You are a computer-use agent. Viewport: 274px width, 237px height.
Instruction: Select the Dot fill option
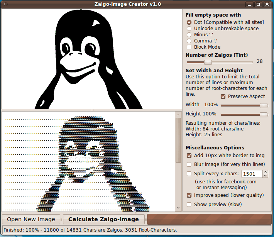225,22
